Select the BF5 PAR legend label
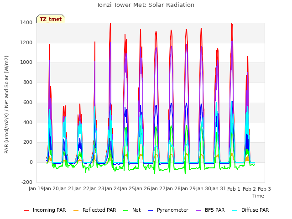The image size is (292, 219). pos(215,210)
